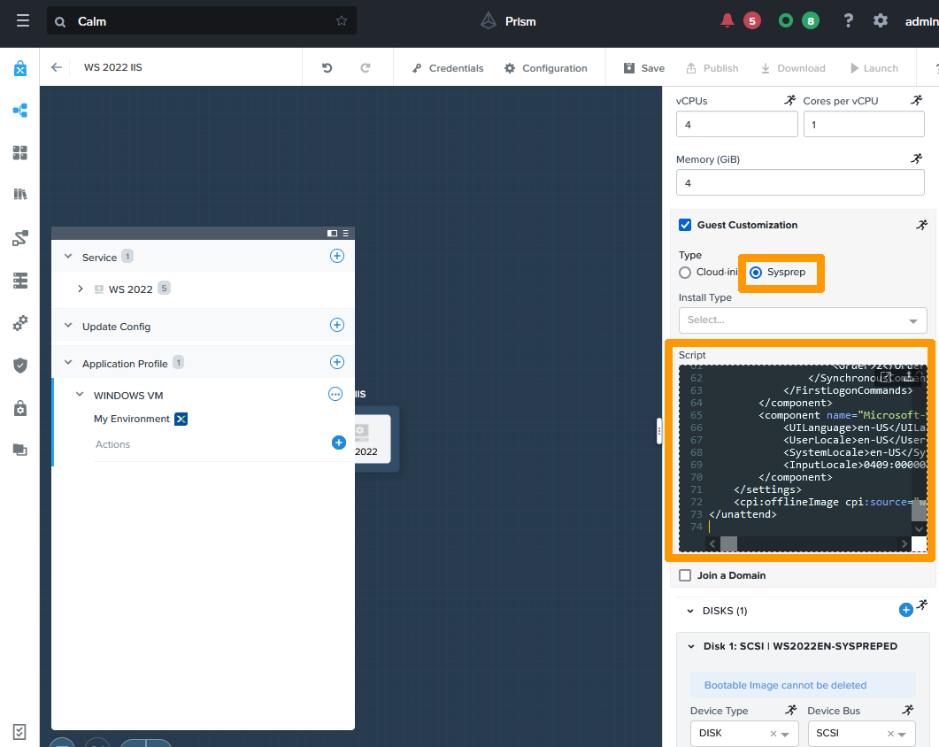
Task: Click the undo arrow icon
Action: point(327,68)
